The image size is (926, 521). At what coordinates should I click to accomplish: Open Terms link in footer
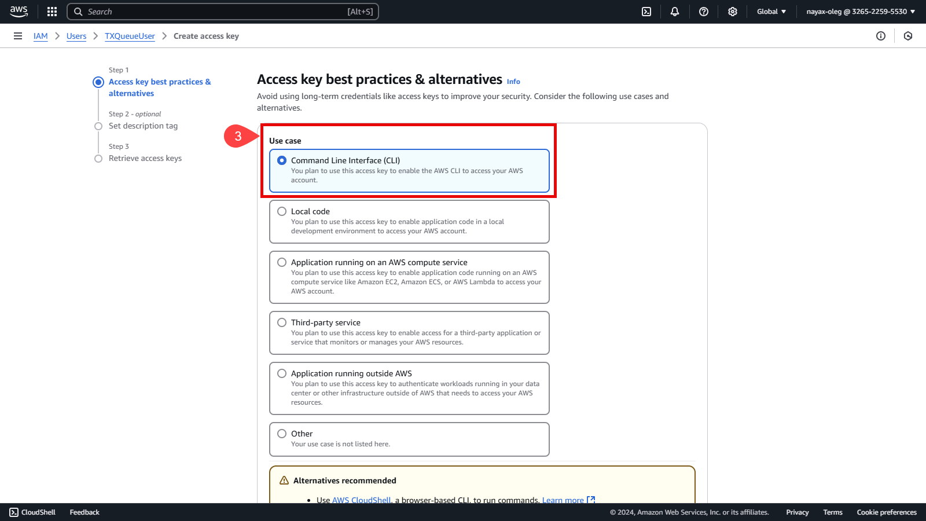(x=833, y=512)
